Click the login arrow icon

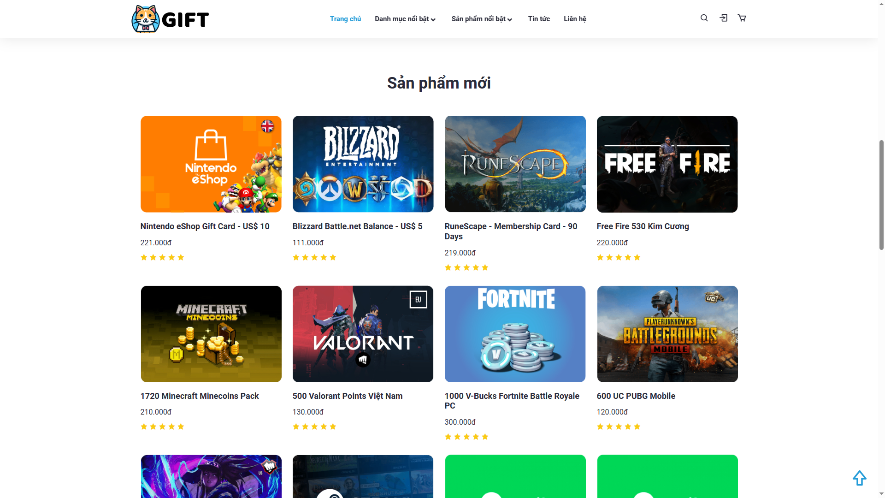coord(723,18)
